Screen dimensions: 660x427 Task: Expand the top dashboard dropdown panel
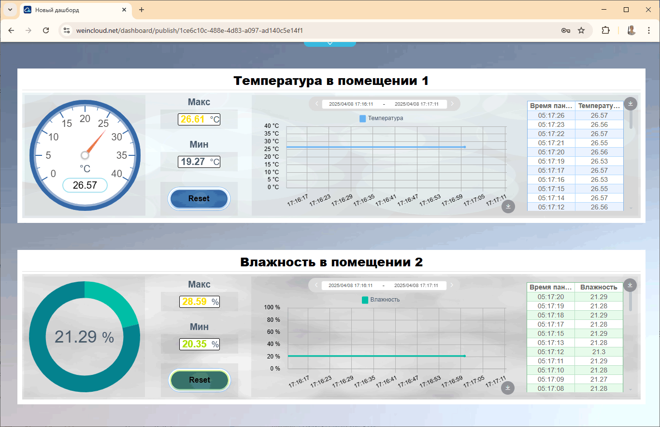(330, 43)
